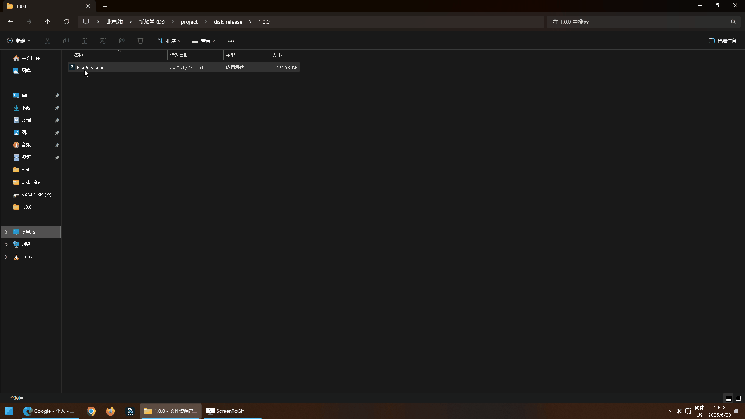Open the 查看 view dropdown menu
Screen dimensions: 745x419
[x=203, y=41]
